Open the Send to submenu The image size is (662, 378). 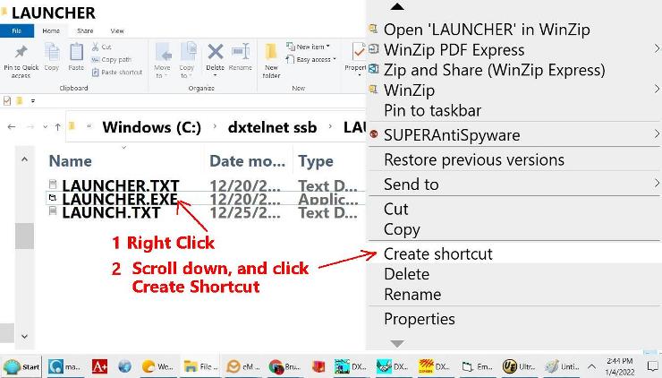pyautogui.click(x=513, y=185)
